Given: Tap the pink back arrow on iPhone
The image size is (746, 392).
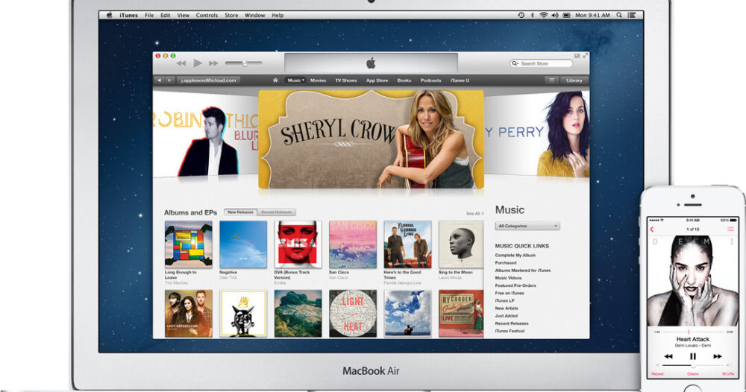Looking at the screenshot, I should (652, 229).
